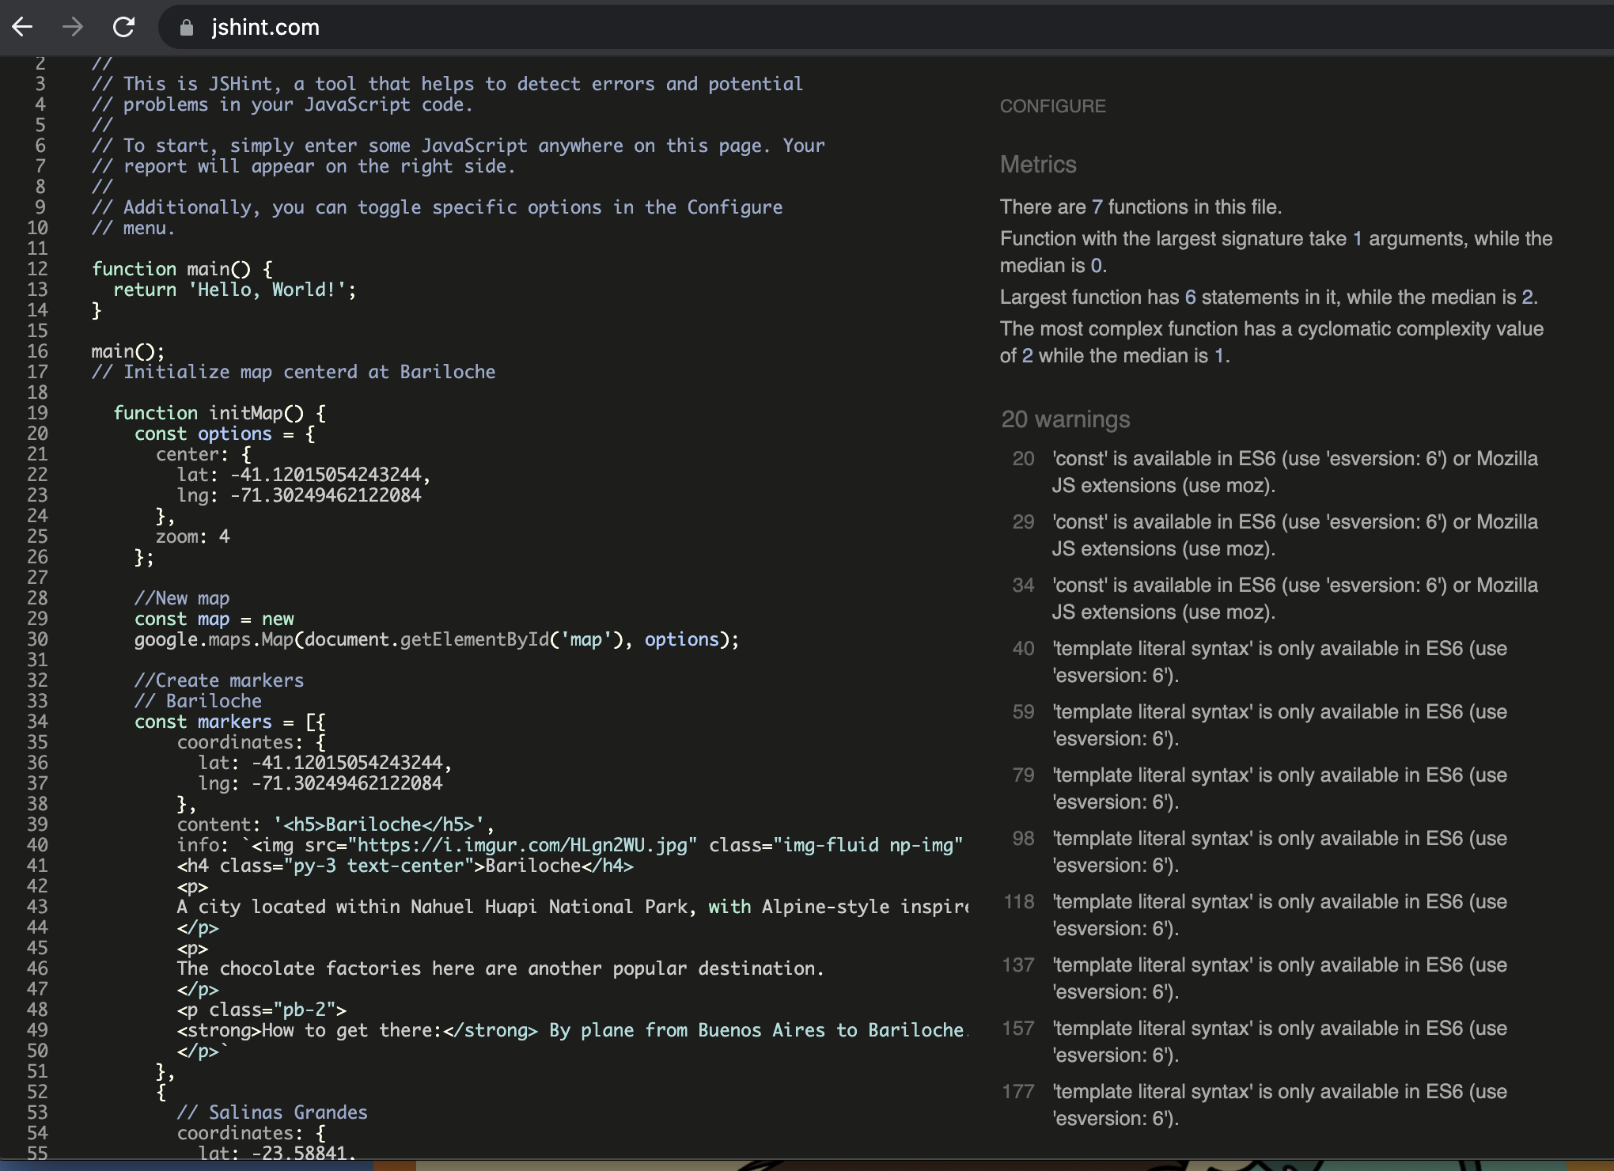Click 'Largest function has 6 statements' text
This screenshot has width=1614, height=1171.
click(x=1268, y=297)
